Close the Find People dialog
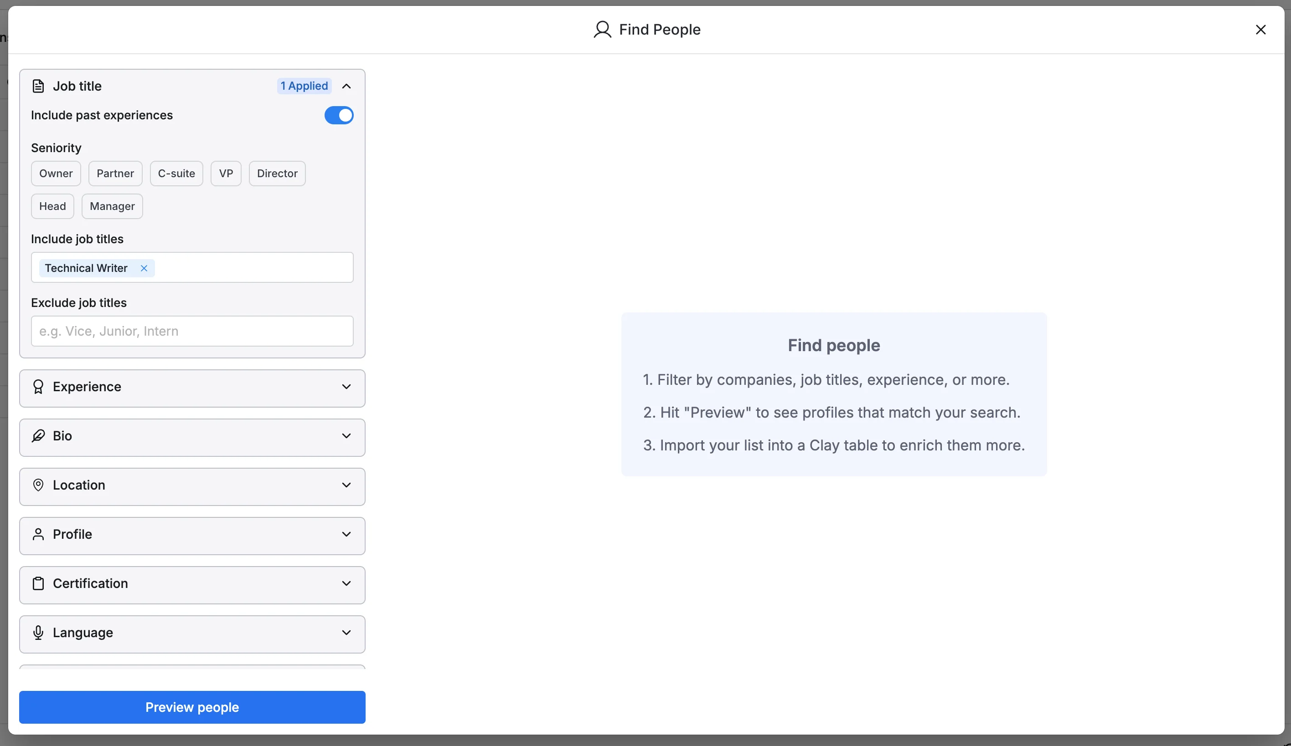 click(x=1260, y=30)
